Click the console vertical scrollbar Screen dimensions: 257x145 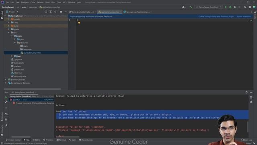pyautogui.click(x=247, y=127)
